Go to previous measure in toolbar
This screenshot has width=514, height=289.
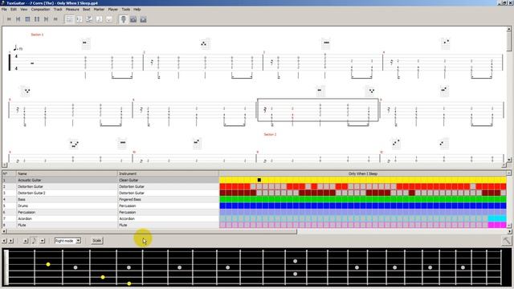coord(18,19)
